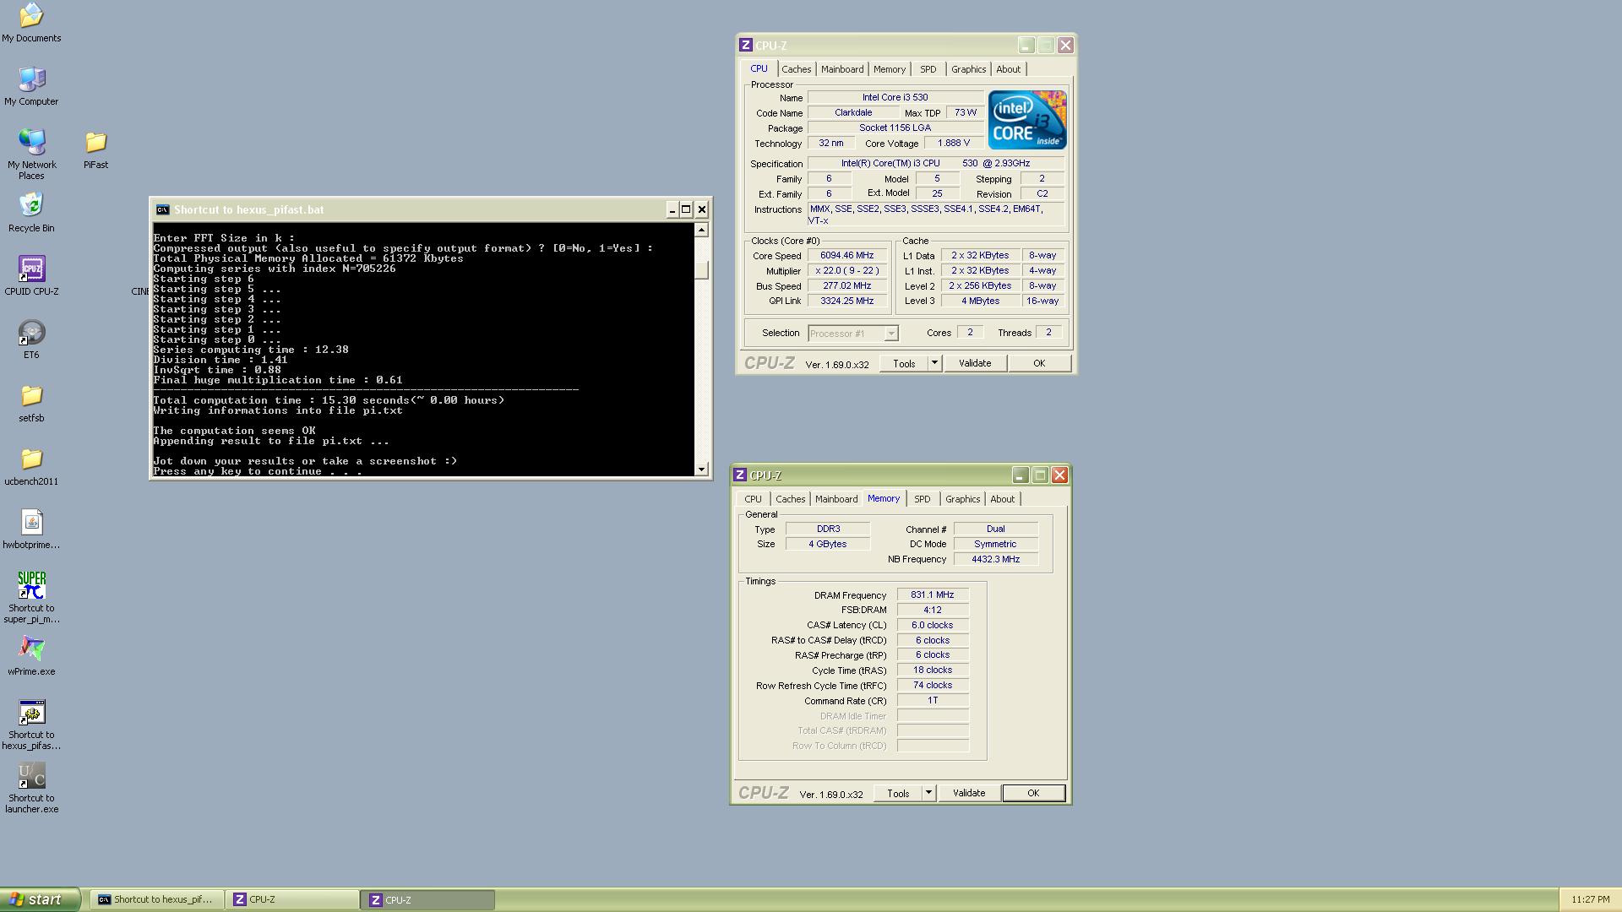Click the QPI Link value 3324.25 MHz
The height and width of the screenshot is (912, 1622).
(847, 301)
